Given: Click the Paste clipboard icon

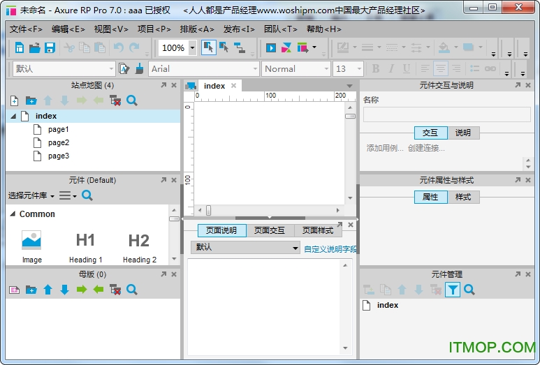Looking at the screenshot, I should (99, 47).
